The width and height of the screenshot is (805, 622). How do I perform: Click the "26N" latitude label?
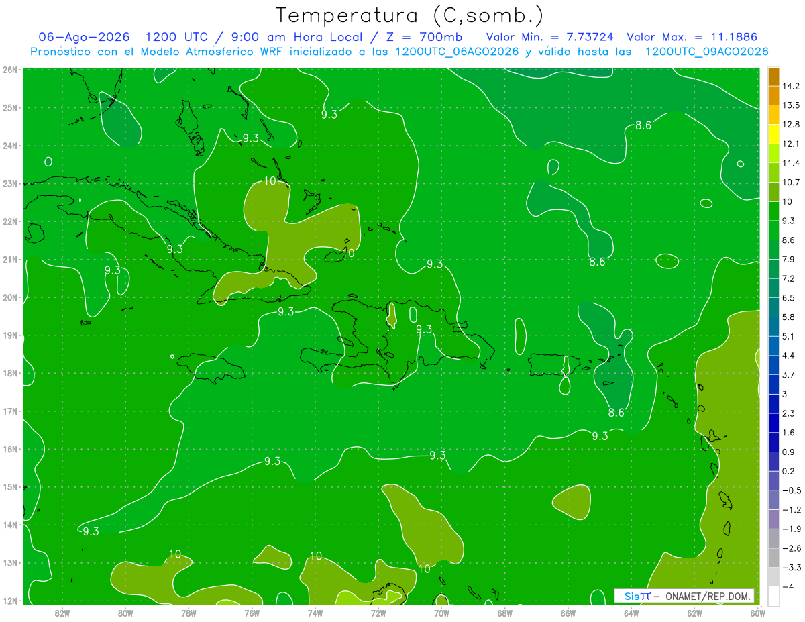point(10,70)
